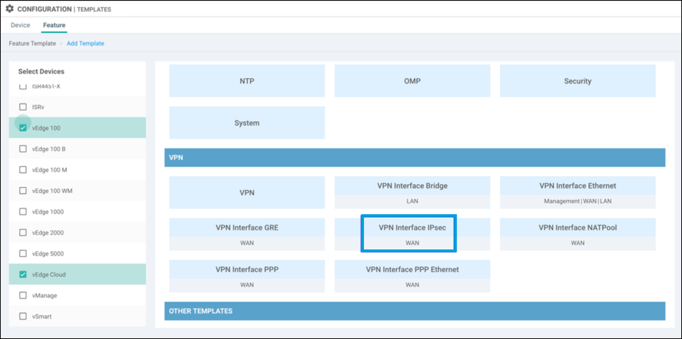Click the VPN section header bar
682x339 pixels.
click(415, 158)
